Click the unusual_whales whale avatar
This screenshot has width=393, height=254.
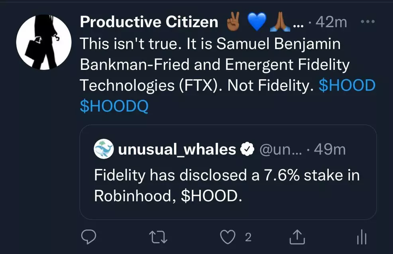click(103, 150)
